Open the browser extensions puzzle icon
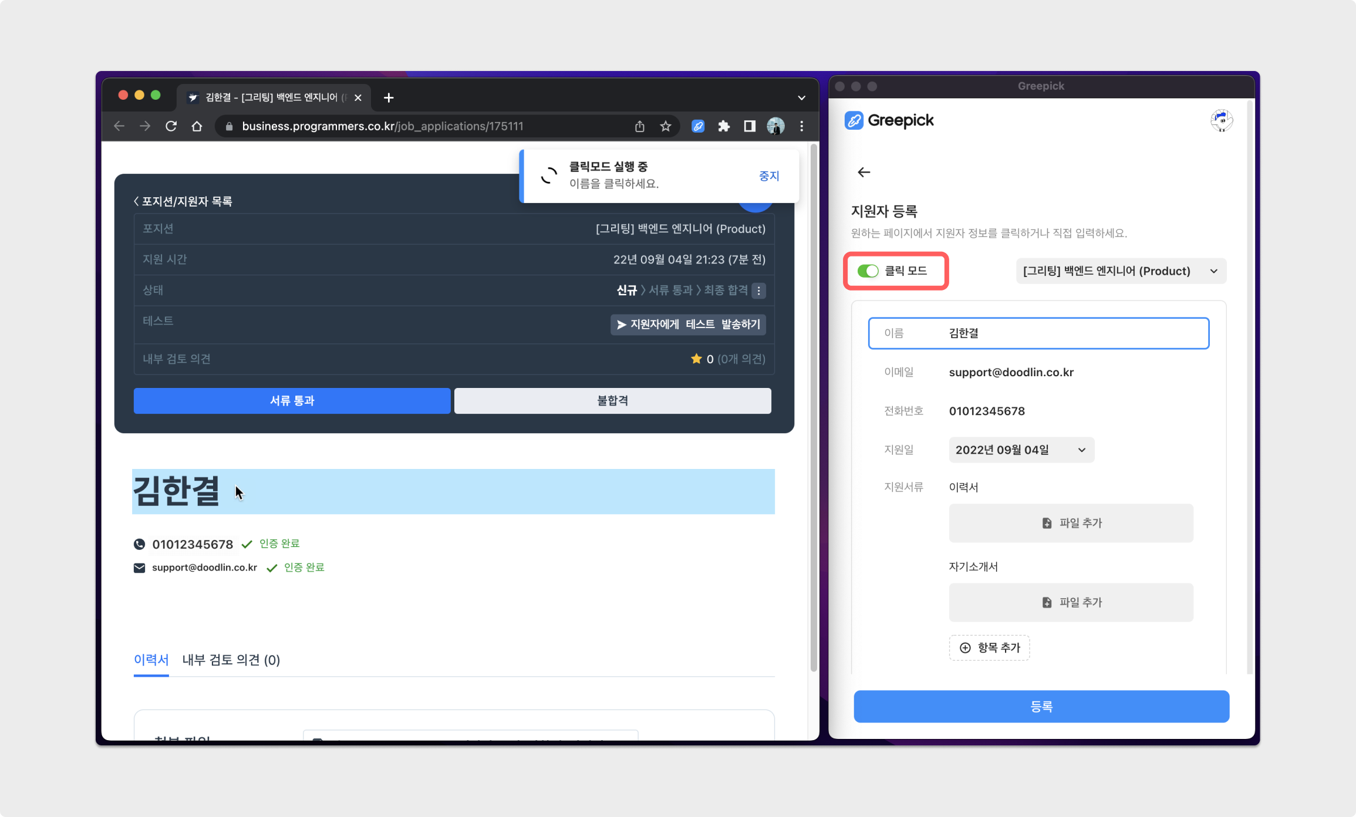Screen dimensions: 1356x817 [x=724, y=126]
